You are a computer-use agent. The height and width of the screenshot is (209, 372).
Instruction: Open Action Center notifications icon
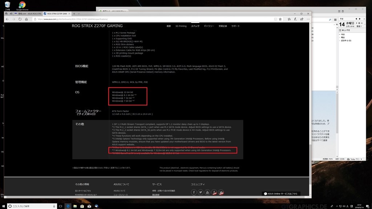pos(368,206)
